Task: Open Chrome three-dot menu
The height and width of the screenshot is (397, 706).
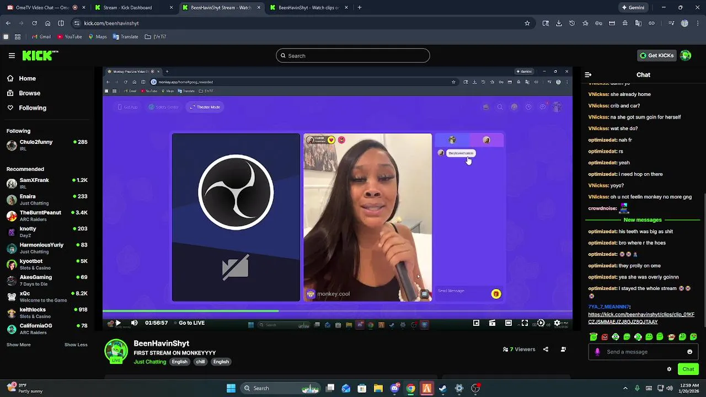Action: click(x=698, y=23)
